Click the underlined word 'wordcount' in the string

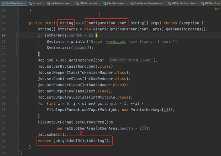116,42
